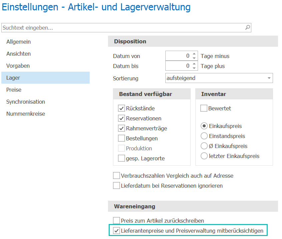Increase Datum bis days with up arrow

pos(194,64)
